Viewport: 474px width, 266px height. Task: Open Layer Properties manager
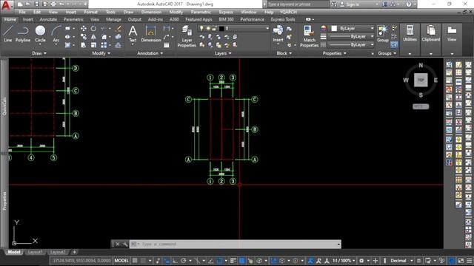point(187,36)
